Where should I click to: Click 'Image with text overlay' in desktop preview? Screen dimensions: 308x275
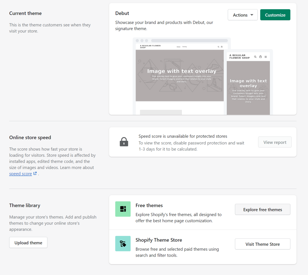pos(182,71)
